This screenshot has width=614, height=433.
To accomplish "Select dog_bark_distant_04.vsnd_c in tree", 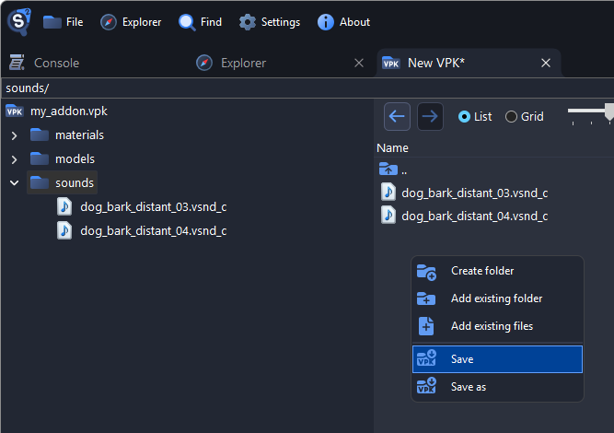I will pyautogui.click(x=154, y=231).
